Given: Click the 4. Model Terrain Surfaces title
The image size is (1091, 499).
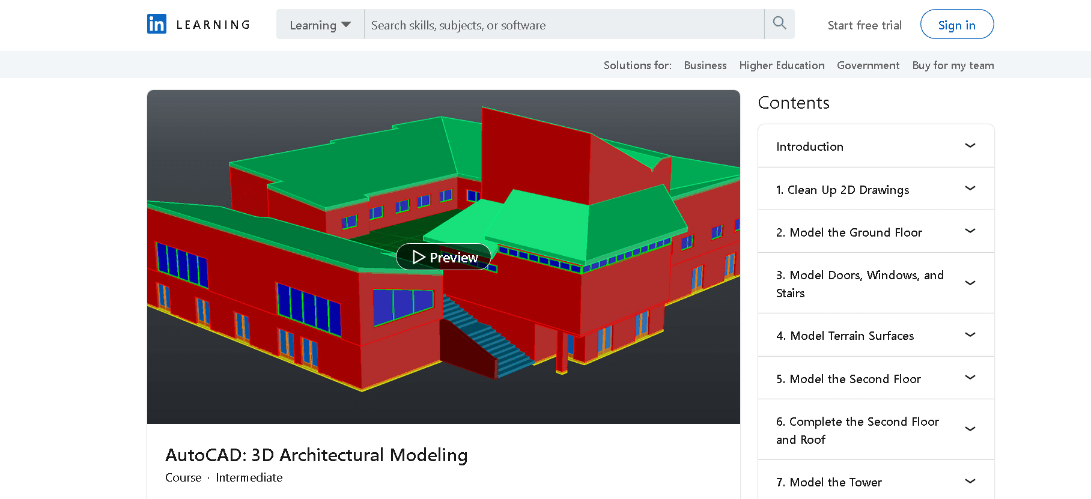Looking at the screenshot, I should pyautogui.click(x=845, y=336).
